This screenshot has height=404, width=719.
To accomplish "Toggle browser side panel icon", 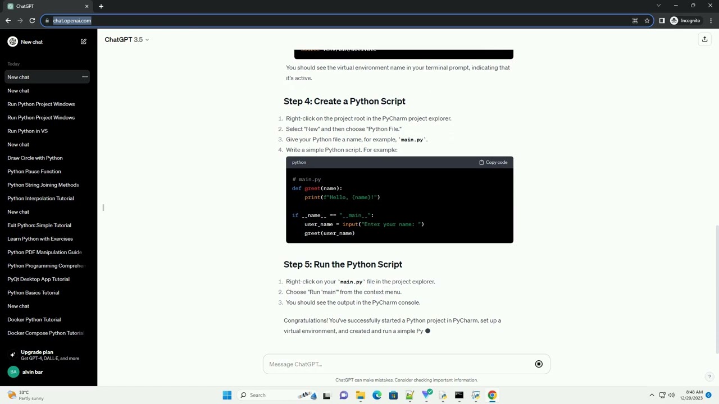I will tap(662, 21).
